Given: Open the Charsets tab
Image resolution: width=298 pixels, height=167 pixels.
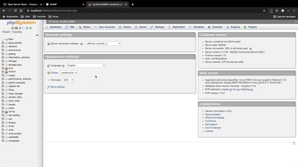Looking at the screenshot, I should pyautogui.click(x=215, y=27).
